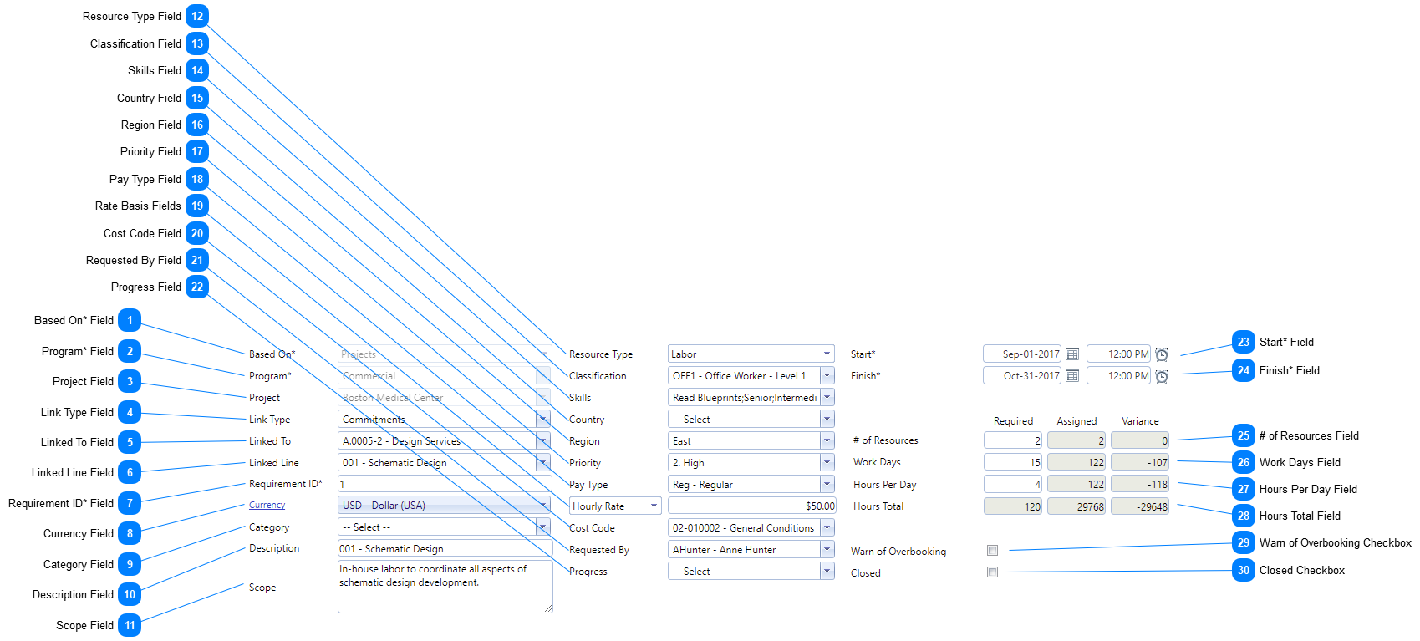Click the Start time field 12:00 PM
Screen dimensions: 1420x641
tap(1118, 354)
